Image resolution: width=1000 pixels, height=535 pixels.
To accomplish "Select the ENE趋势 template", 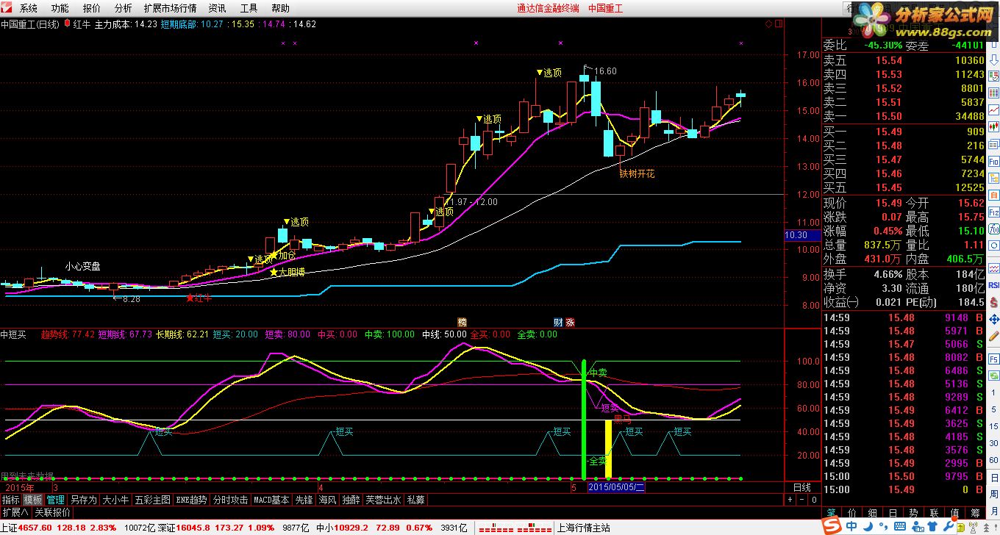I will click(191, 500).
